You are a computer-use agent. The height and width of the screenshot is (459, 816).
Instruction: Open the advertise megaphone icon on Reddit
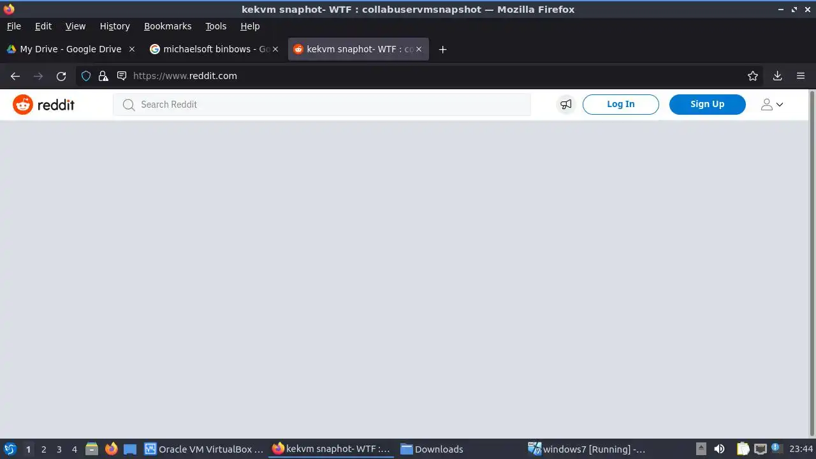(x=565, y=105)
